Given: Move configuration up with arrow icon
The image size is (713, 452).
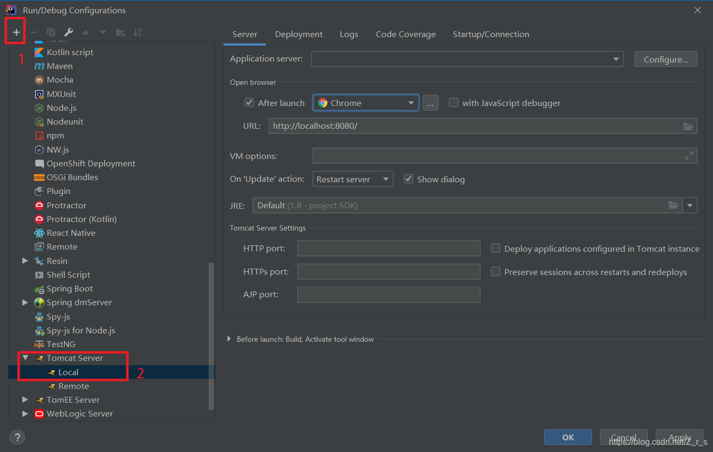Looking at the screenshot, I should (85, 32).
